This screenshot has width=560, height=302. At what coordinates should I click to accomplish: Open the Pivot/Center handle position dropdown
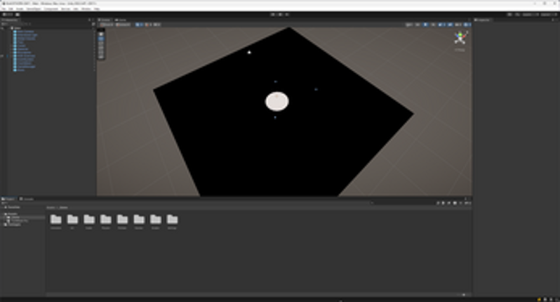107,25
